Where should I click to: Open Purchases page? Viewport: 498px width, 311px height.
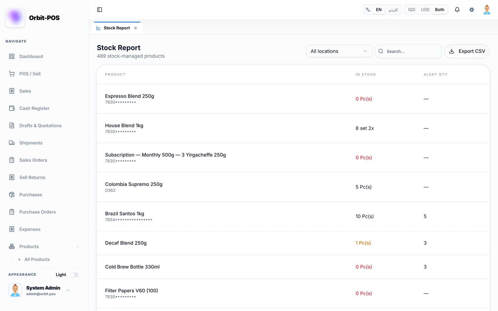(31, 195)
